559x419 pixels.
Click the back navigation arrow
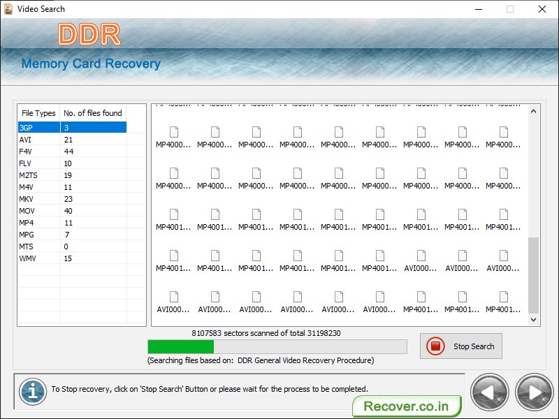pos(489,392)
